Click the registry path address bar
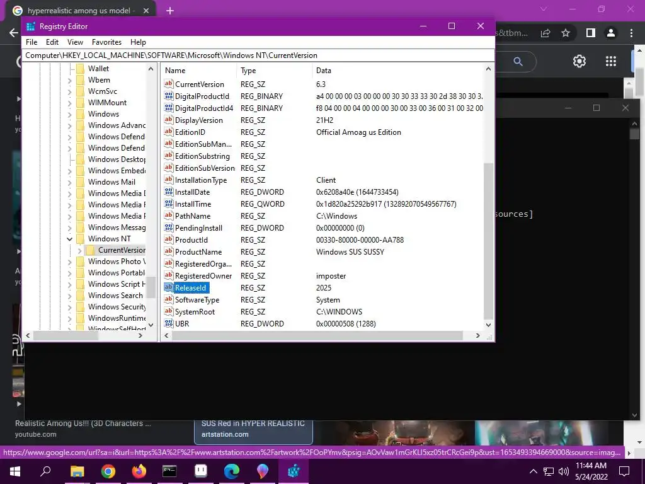645x484 pixels. (x=258, y=55)
